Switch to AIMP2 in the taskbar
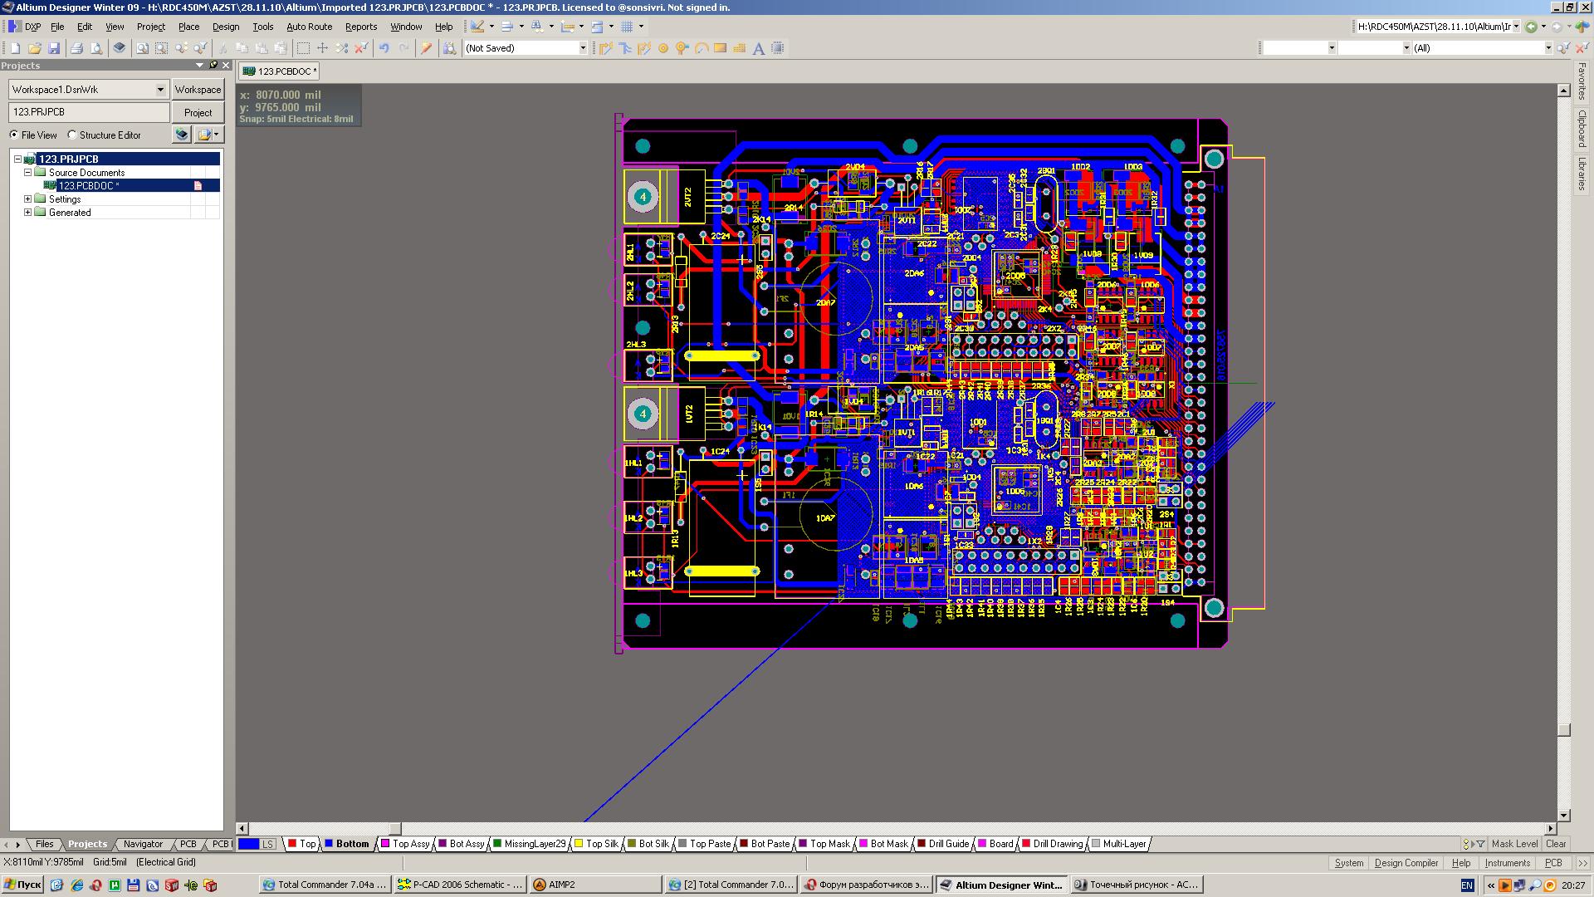Screen dimensions: 1594x897 (x=594, y=885)
